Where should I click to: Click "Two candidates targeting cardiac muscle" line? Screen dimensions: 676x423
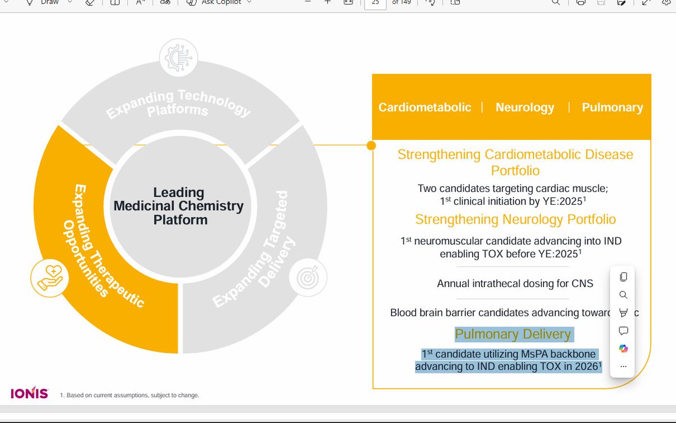click(x=513, y=188)
